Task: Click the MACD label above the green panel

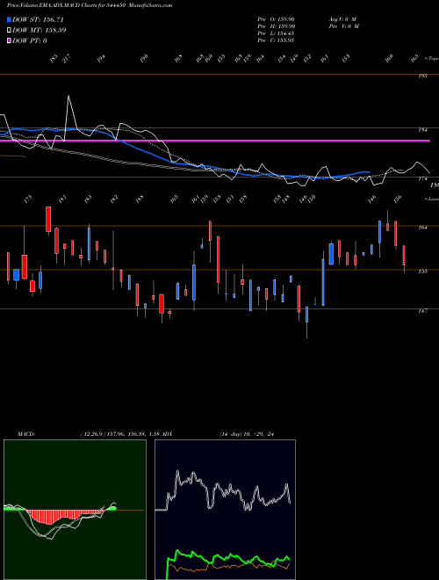Action: click(x=26, y=434)
